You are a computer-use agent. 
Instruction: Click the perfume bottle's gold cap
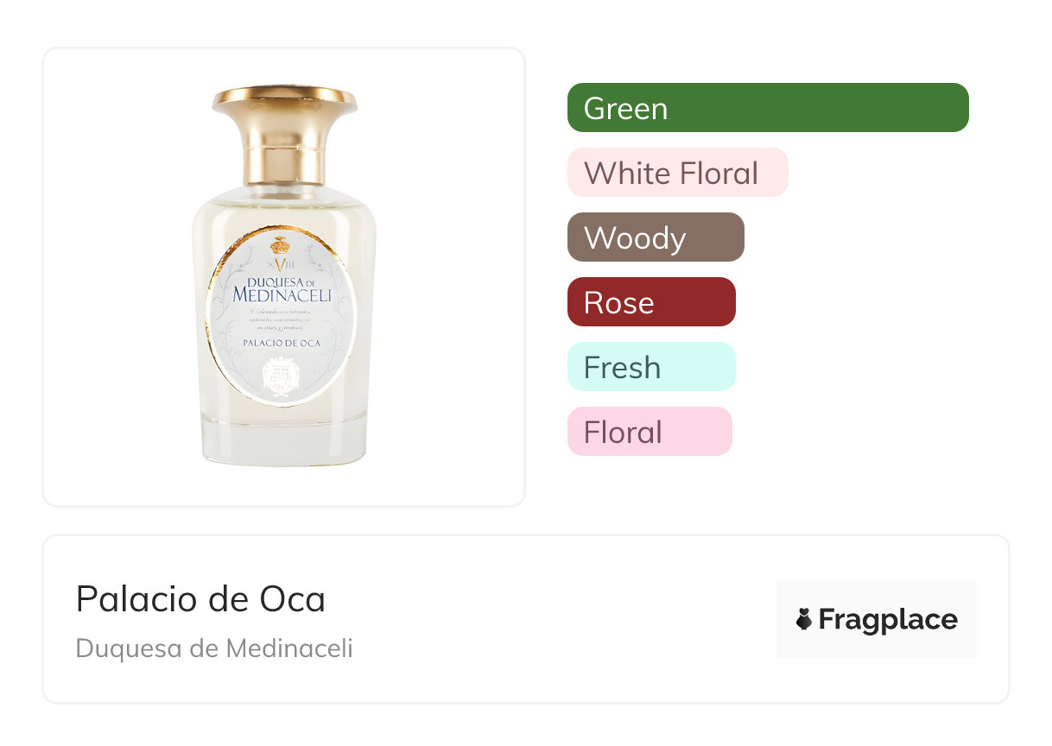click(x=284, y=108)
